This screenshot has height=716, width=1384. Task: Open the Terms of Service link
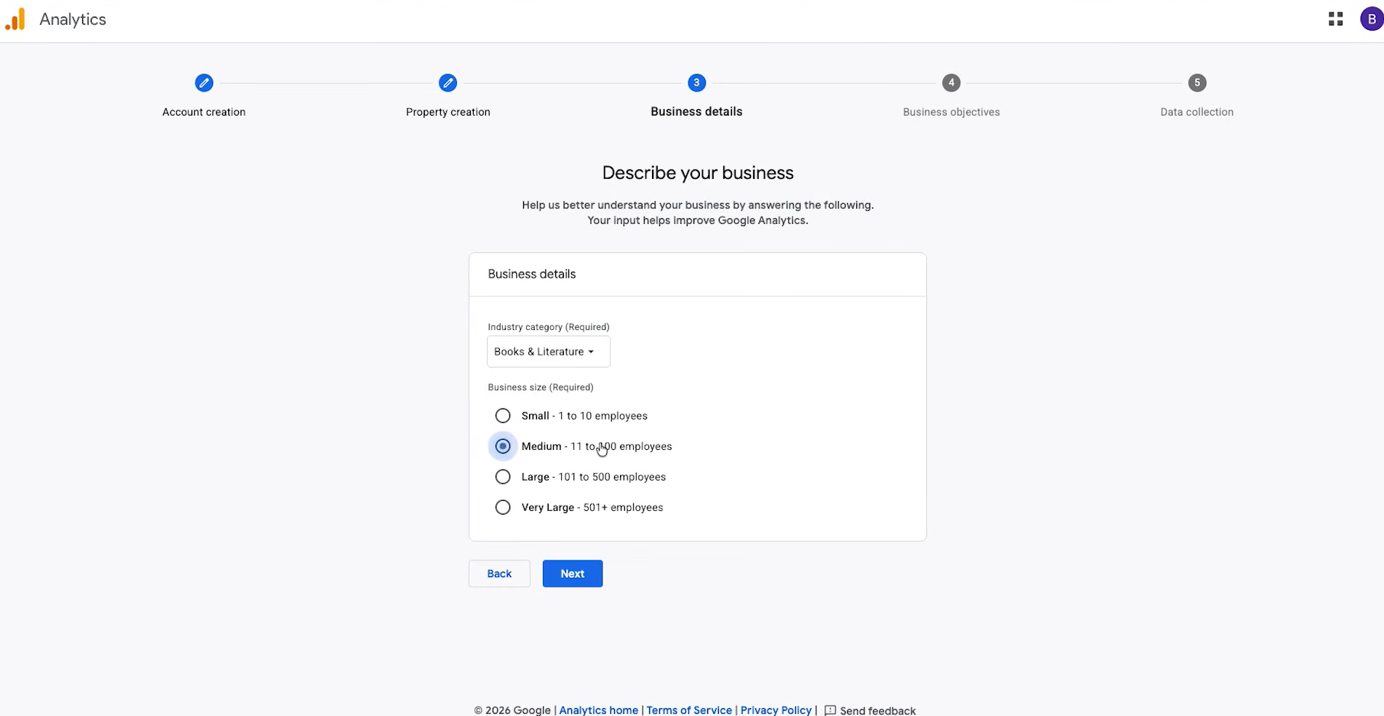coord(689,710)
